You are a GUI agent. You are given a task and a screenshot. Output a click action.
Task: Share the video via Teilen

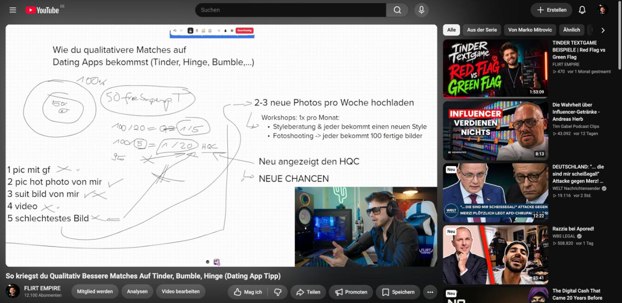308,292
